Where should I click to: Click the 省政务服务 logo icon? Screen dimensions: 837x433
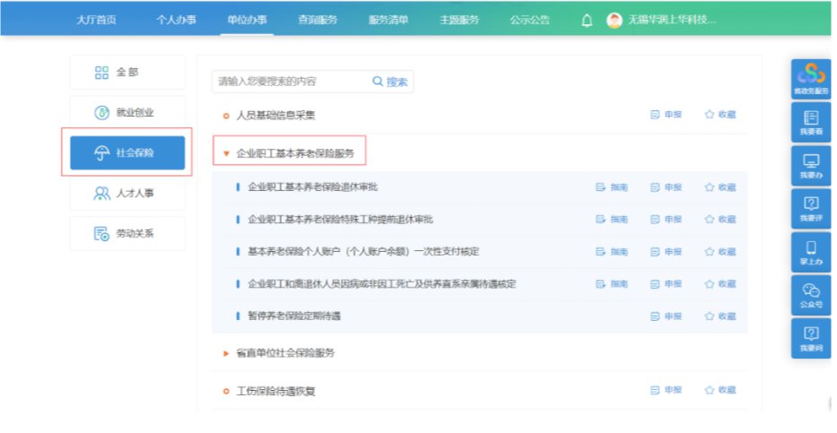click(x=811, y=79)
